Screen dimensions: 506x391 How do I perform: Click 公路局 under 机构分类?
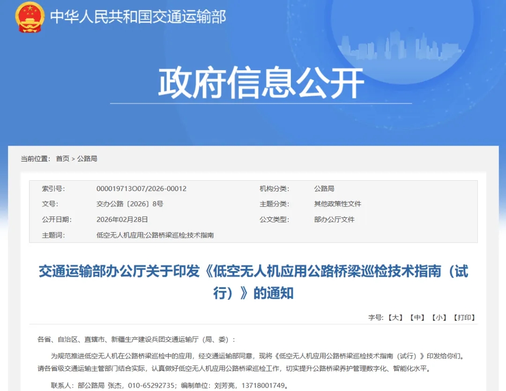324,189
